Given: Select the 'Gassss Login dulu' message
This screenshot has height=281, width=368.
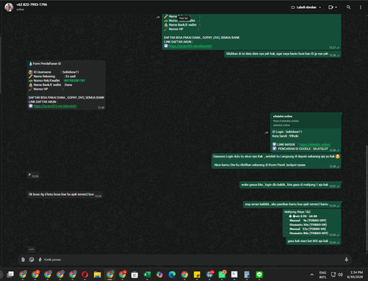Looking at the screenshot, I should tap(276, 161).
